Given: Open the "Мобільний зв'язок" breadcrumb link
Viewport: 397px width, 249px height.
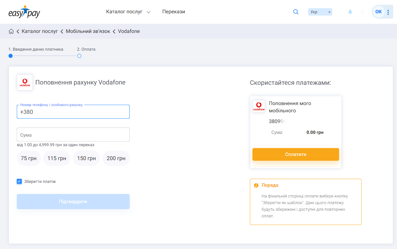Looking at the screenshot, I should point(89,31).
